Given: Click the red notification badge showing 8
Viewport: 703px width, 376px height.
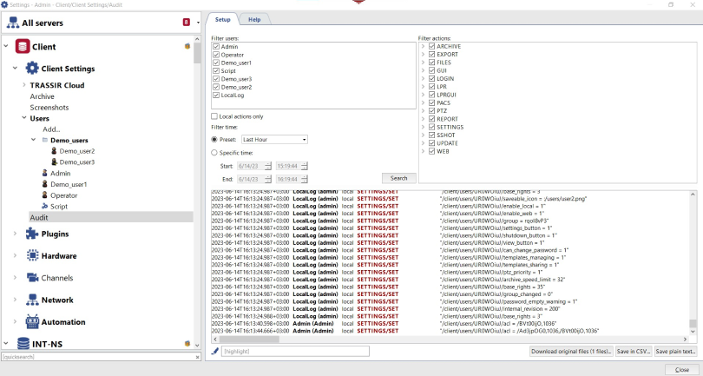Looking at the screenshot, I should [x=187, y=22].
